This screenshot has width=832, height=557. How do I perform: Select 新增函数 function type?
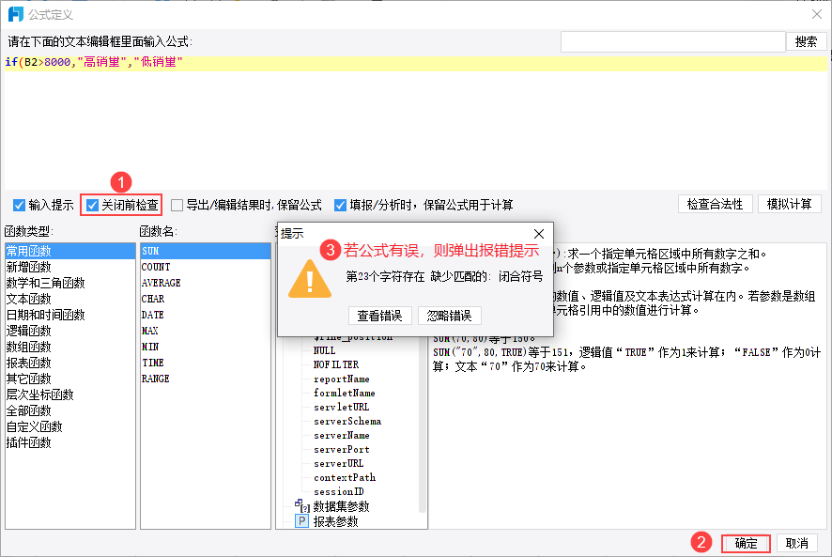click(x=70, y=267)
